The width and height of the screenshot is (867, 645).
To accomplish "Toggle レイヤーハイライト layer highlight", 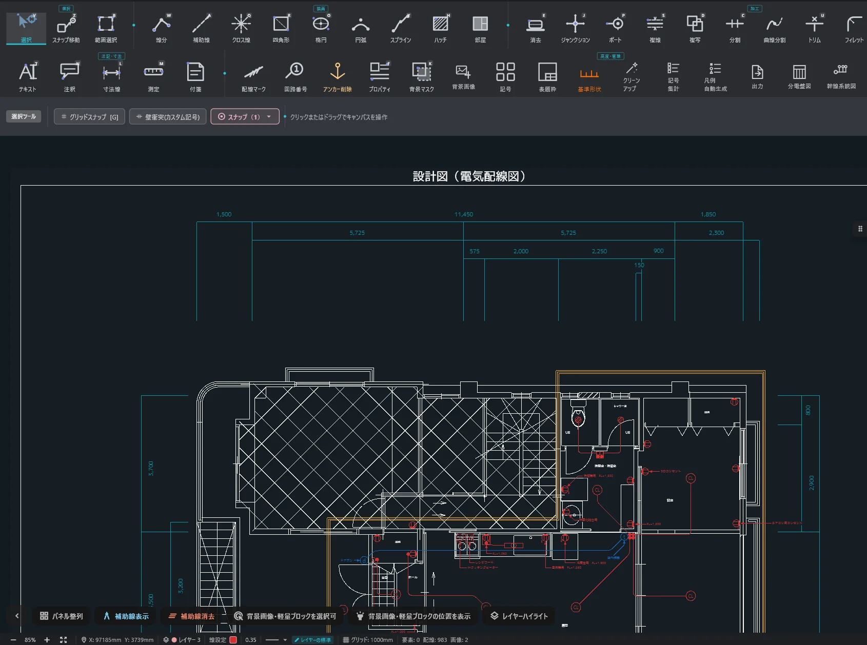I will click(x=519, y=616).
